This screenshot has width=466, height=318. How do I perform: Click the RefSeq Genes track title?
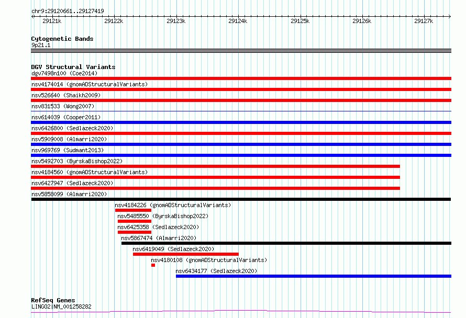[x=53, y=300]
